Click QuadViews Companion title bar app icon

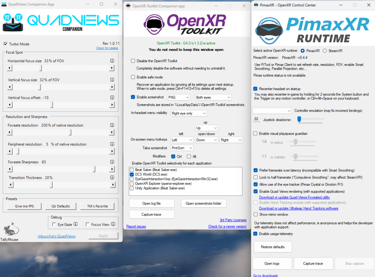pyautogui.click(x=4, y=4)
